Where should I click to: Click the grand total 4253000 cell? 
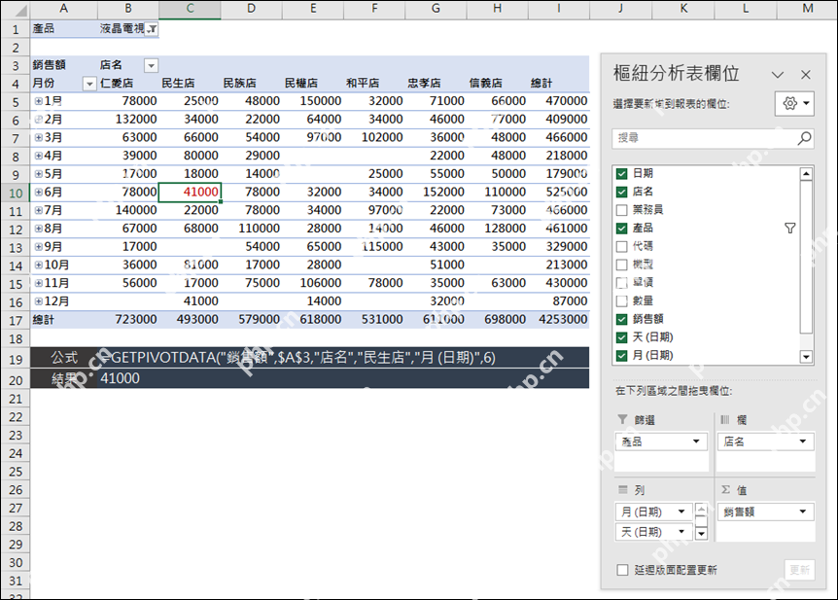pos(559,319)
